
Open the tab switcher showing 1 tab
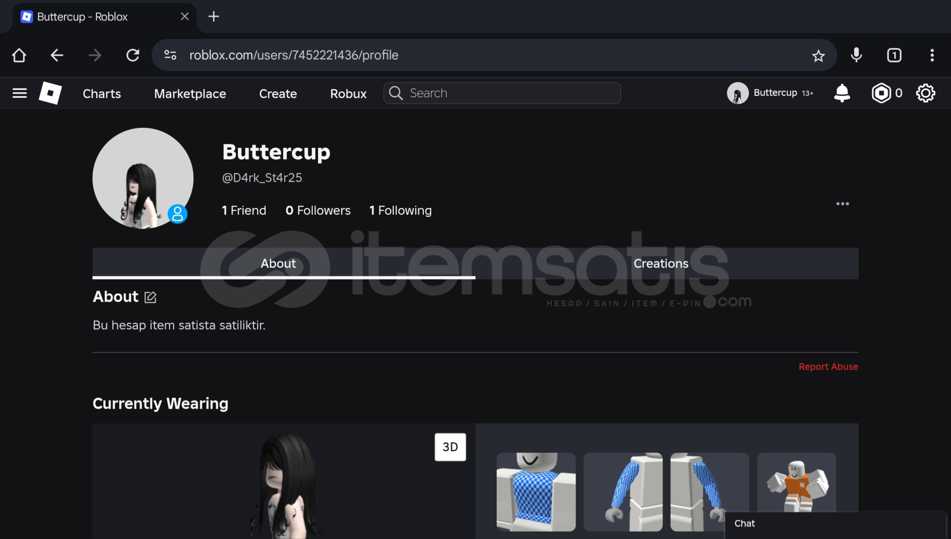coord(894,55)
